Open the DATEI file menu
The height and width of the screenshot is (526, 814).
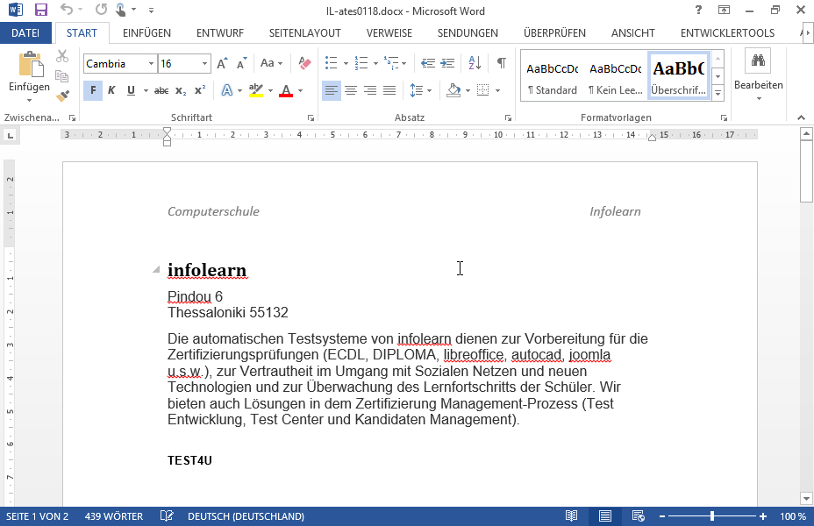point(25,33)
